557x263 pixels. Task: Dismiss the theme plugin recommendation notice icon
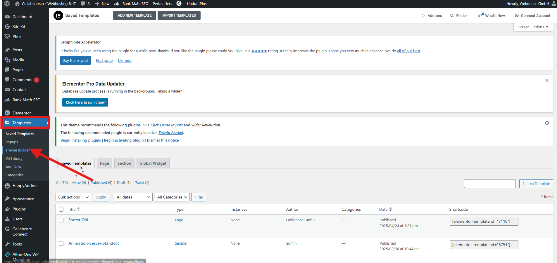pos(547,123)
